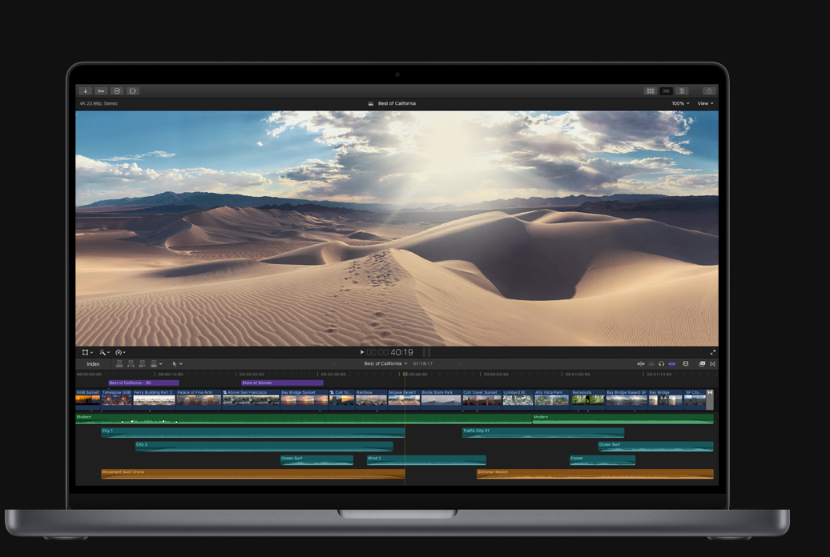The height and width of the screenshot is (557, 830).
Task: Toggle clip skimming on the timeline
Action: coord(642,363)
